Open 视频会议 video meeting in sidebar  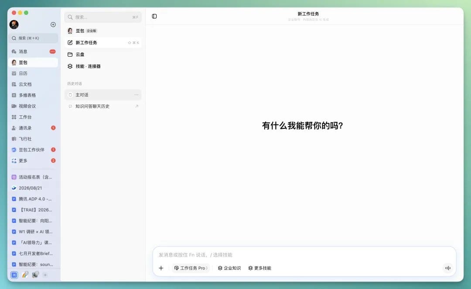point(33,106)
